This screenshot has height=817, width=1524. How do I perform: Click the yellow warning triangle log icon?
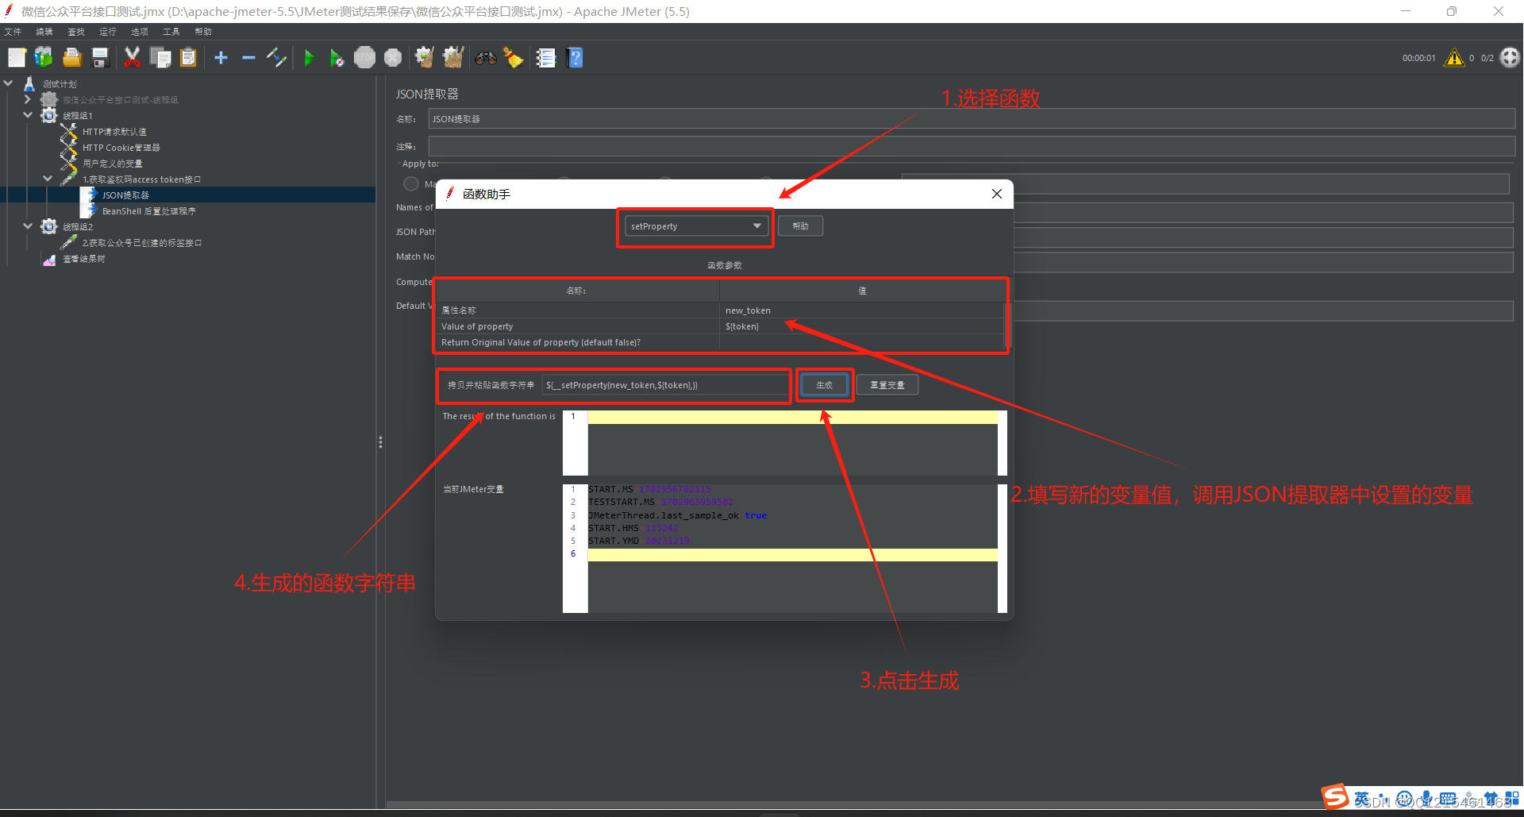click(x=1454, y=57)
